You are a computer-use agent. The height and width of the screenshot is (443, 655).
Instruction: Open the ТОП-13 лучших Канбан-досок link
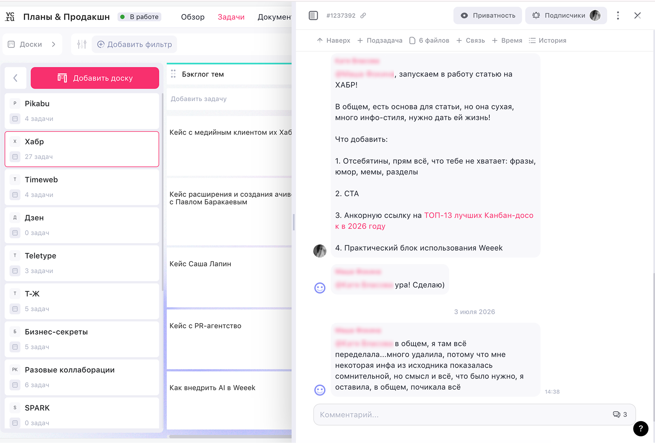click(478, 215)
